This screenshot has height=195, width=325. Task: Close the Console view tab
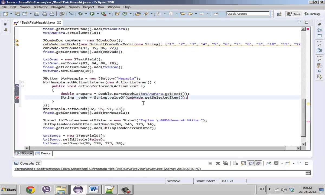[38, 163]
